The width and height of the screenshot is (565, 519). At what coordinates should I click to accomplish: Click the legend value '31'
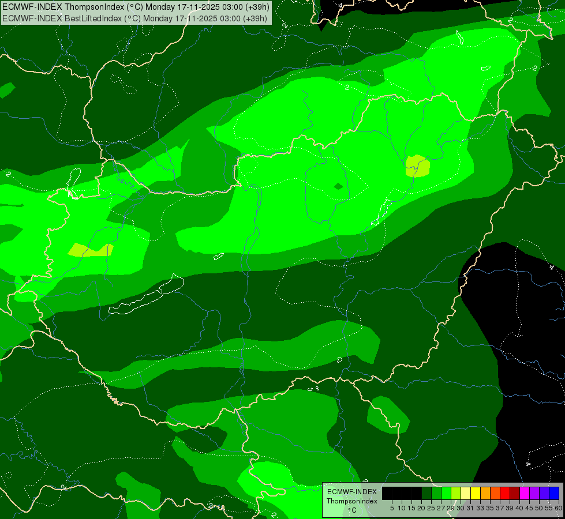point(470,508)
